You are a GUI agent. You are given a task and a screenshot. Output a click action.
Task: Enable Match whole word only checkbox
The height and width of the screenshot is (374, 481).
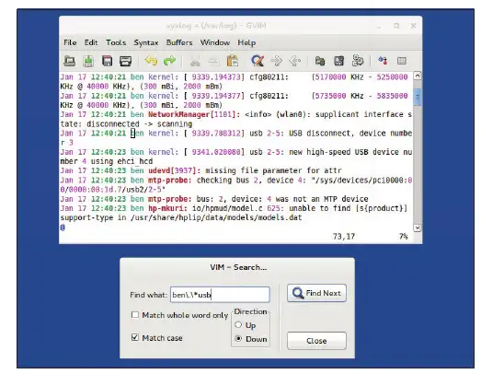[134, 315]
